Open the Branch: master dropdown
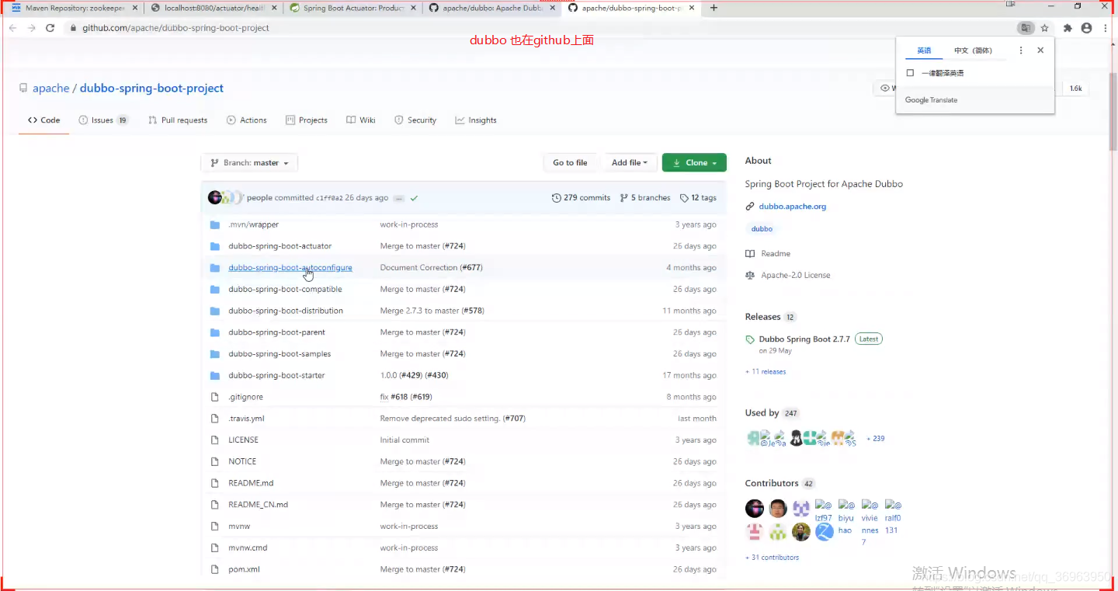Image resolution: width=1118 pixels, height=591 pixels. pyautogui.click(x=249, y=163)
